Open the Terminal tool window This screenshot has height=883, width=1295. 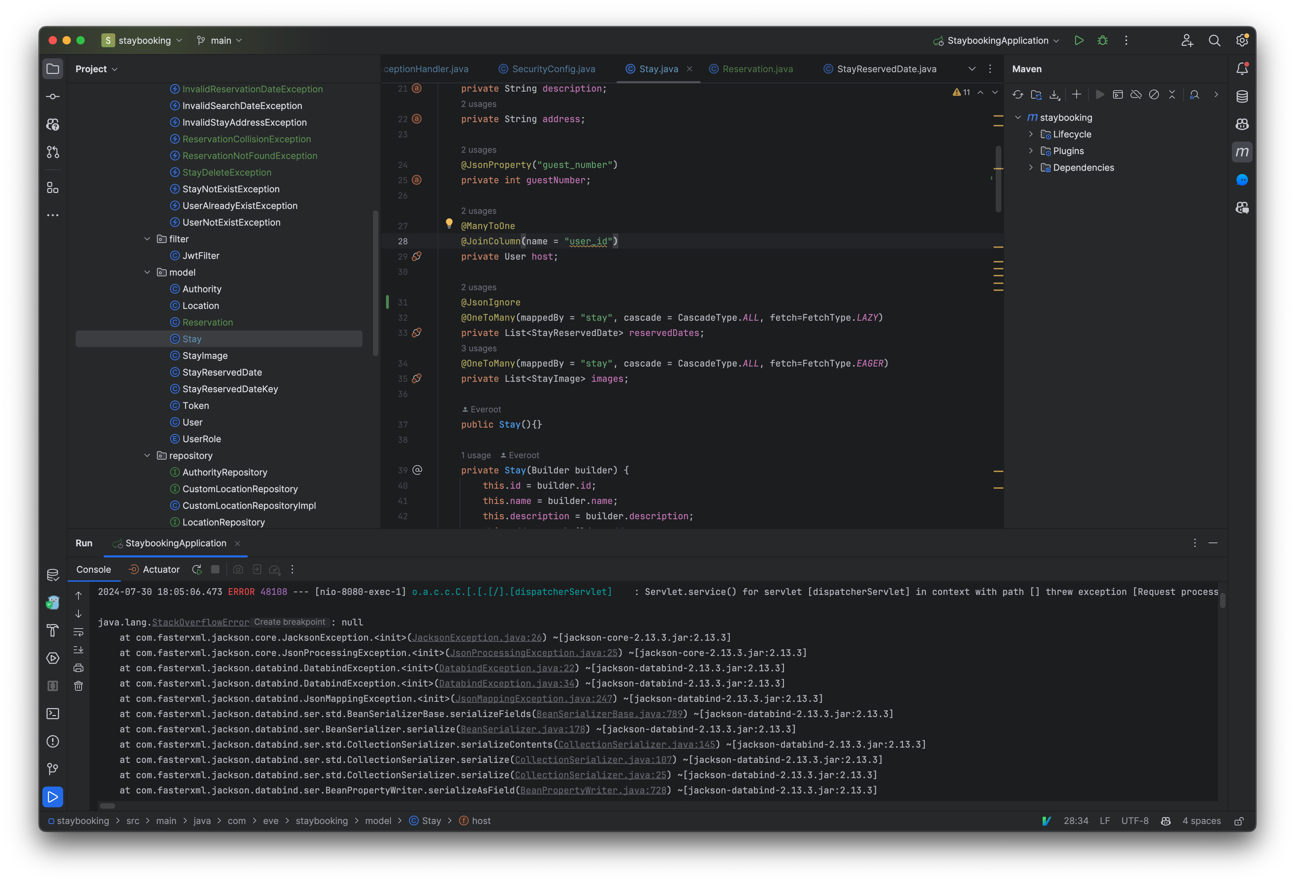pyautogui.click(x=52, y=714)
